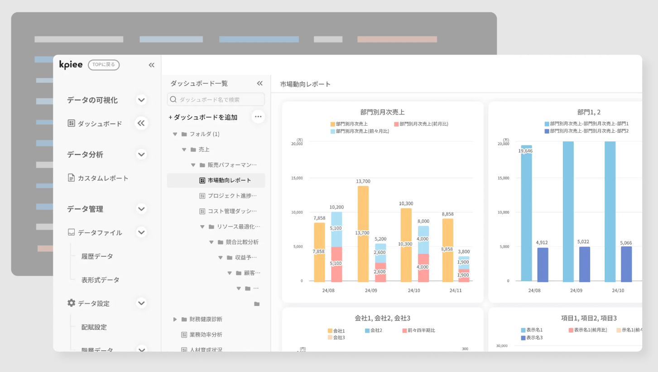Click the orange 部門別月次売上 legend swatch
This screenshot has width=658, height=372.
pyautogui.click(x=333, y=124)
